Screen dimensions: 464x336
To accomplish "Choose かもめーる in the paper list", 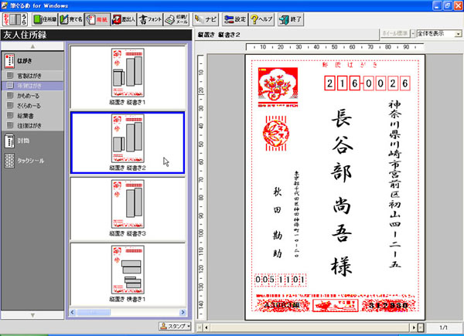I will click(31, 96).
